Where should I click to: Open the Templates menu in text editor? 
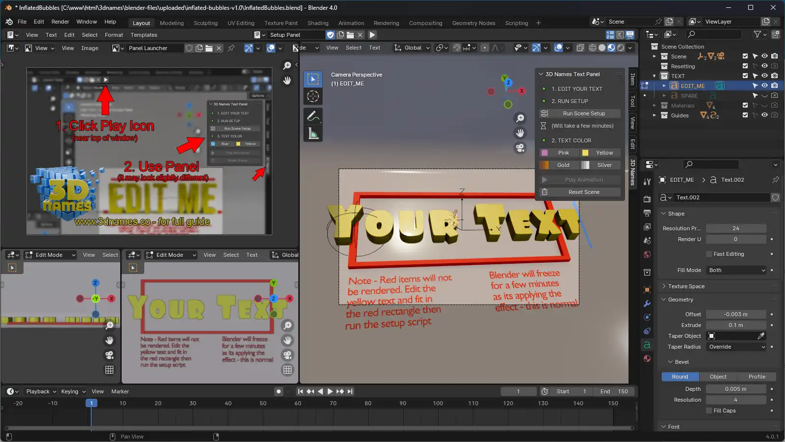tap(144, 35)
